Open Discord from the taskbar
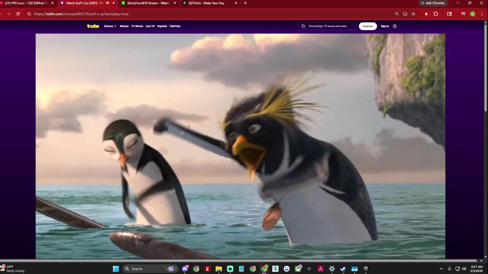 pyautogui.click(x=185, y=269)
